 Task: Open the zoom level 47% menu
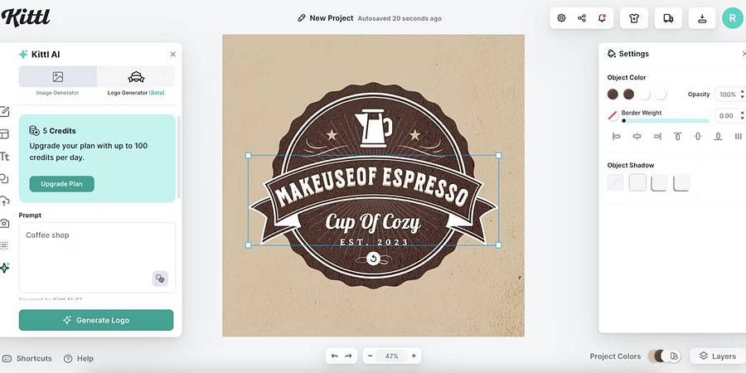point(391,356)
